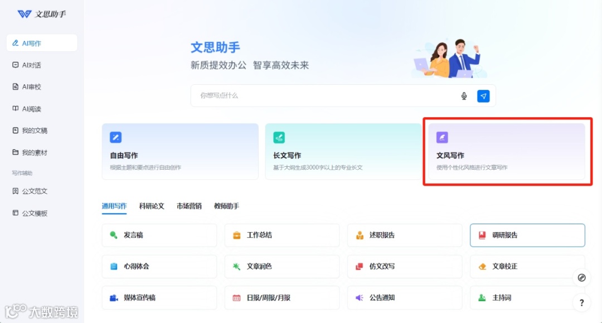
Task: Click the 述职报告 person icon
Action: [360, 235]
